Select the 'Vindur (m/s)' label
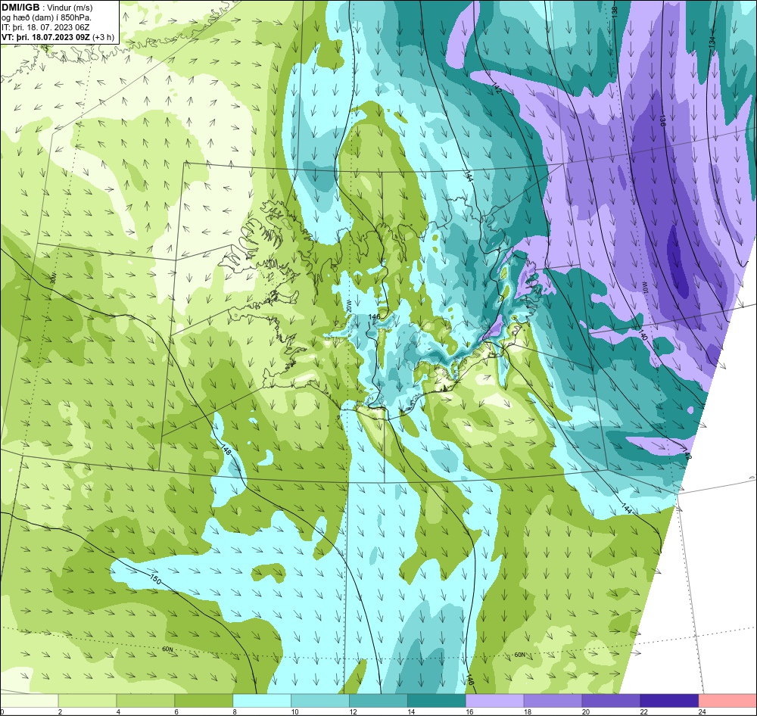The height and width of the screenshot is (716, 757). (x=71, y=8)
